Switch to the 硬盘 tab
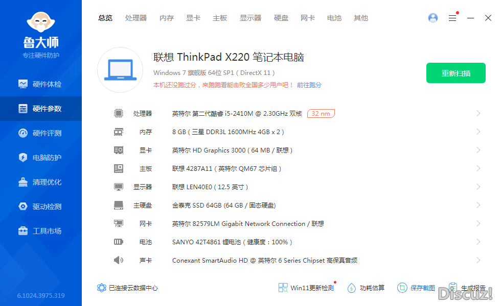This screenshot has height=306, width=501. point(281,18)
